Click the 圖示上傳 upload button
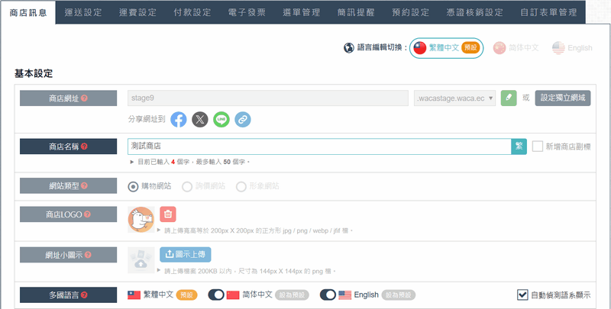The height and width of the screenshot is (309, 611). coord(185,255)
